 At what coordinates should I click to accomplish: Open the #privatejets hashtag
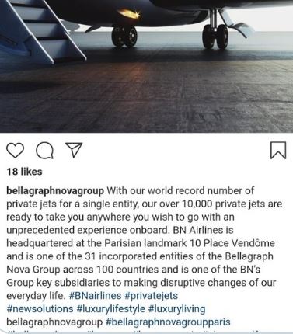tap(152, 296)
